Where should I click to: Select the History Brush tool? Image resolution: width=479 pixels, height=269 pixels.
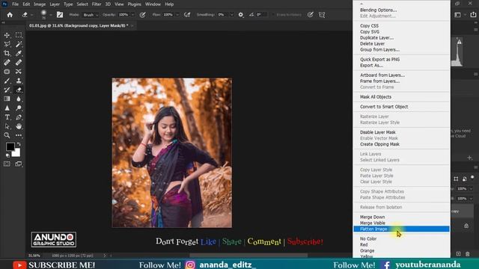[x=7, y=90]
